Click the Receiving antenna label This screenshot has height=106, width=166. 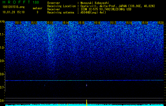pyautogui.click(x=61, y=12)
